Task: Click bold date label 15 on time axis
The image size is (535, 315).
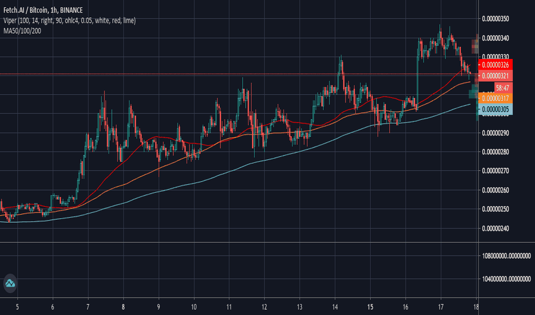Action: point(370,307)
